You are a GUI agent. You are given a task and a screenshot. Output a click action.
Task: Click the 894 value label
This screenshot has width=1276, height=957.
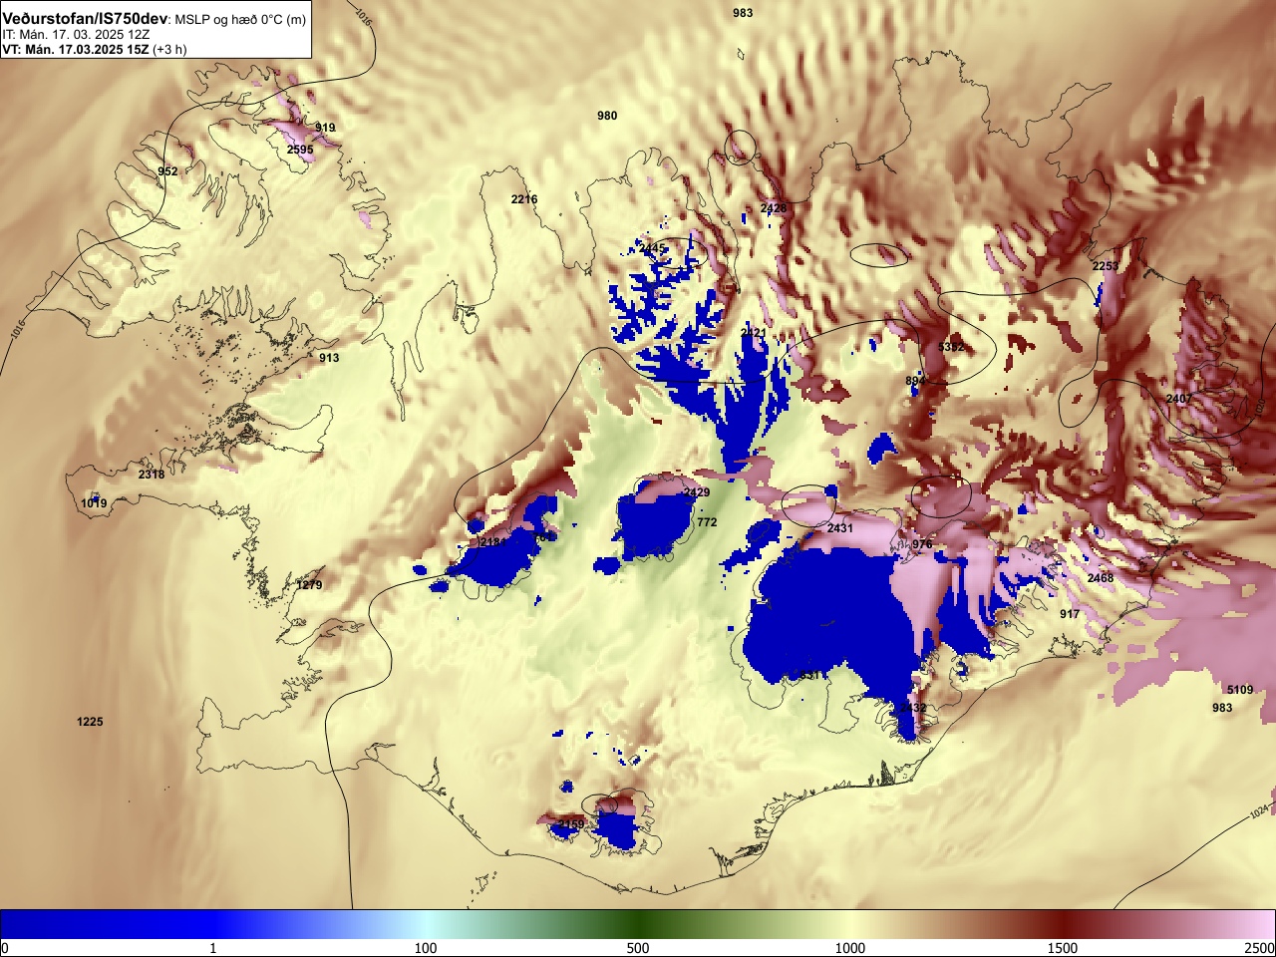point(915,381)
